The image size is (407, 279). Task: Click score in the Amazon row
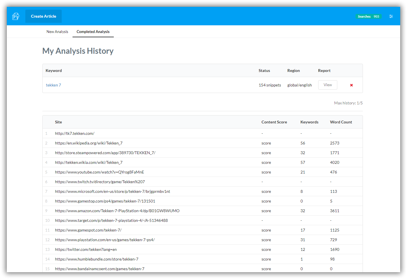click(266, 211)
